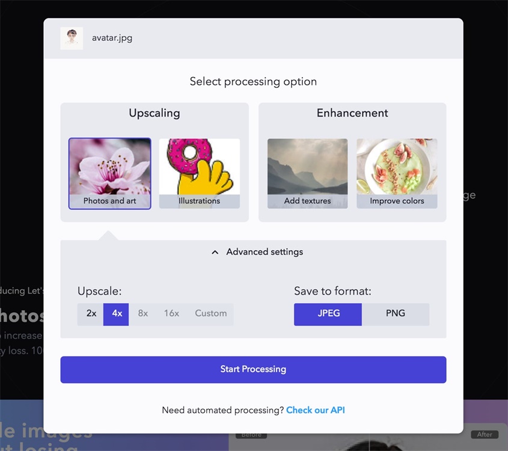Image resolution: width=508 pixels, height=451 pixels.
Task: Save output in JPEG format
Action: [328, 314]
